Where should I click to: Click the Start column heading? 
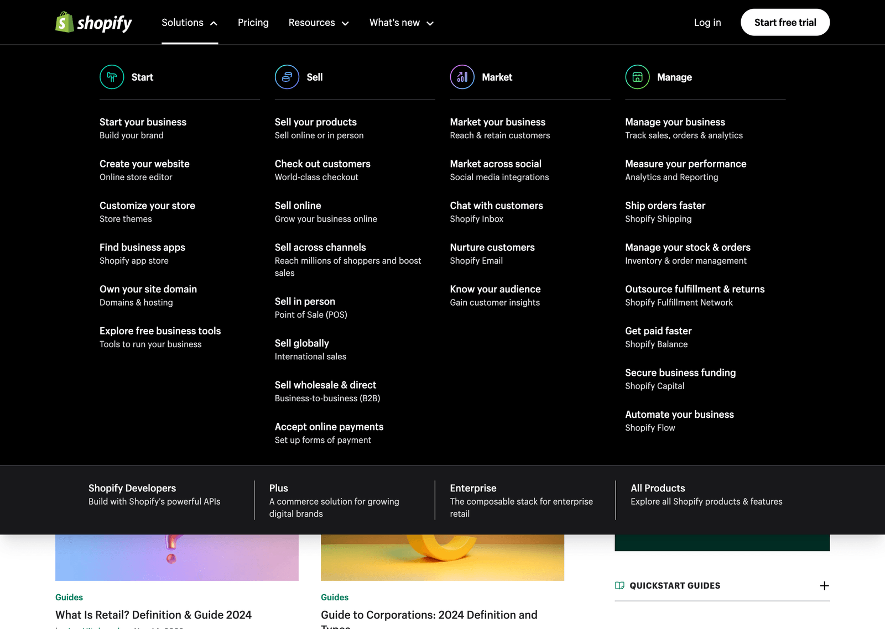[142, 77]
